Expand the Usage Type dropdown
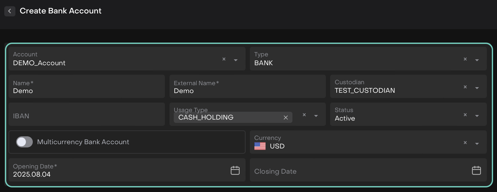 316,116
